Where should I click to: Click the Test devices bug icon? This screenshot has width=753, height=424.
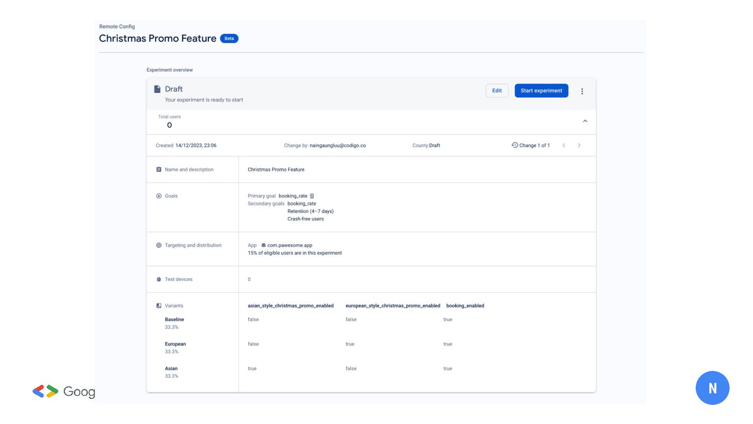[x=159, y=279]
